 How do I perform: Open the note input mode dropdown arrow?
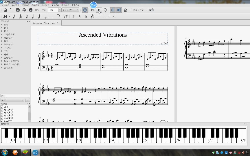click(x=10, y=16)
